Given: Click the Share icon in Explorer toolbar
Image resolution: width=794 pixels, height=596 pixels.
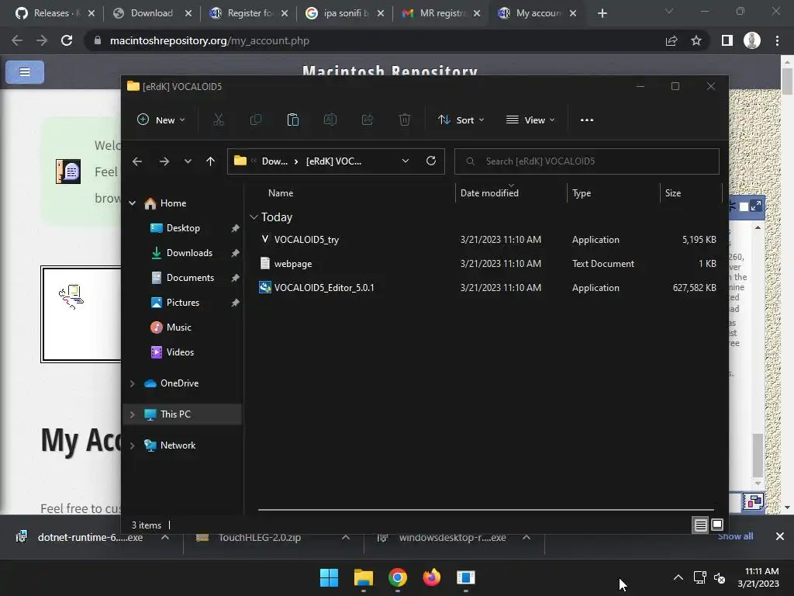Looking at the screenshot, I should pos(367,120).
